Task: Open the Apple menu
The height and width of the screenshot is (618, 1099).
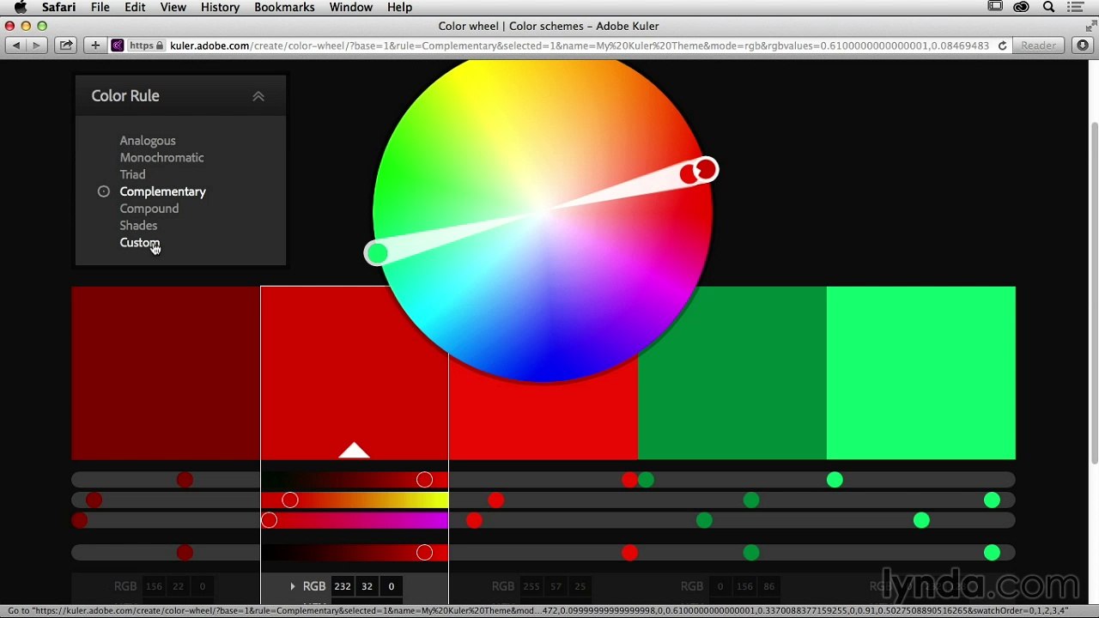Action: tap(20, 7)
